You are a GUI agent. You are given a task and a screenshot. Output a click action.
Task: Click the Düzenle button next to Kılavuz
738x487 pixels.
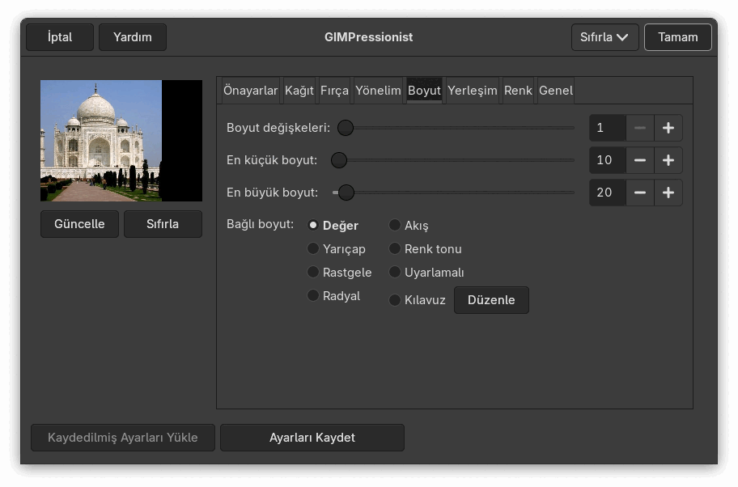click(491, 300)
